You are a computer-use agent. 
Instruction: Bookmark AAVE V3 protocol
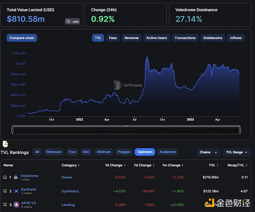click(x=5, y=205)
